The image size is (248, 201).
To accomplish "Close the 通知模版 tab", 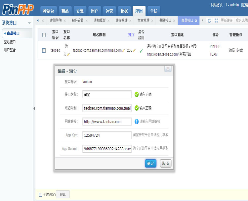I will pyautogui.click(x=108, y=21).
